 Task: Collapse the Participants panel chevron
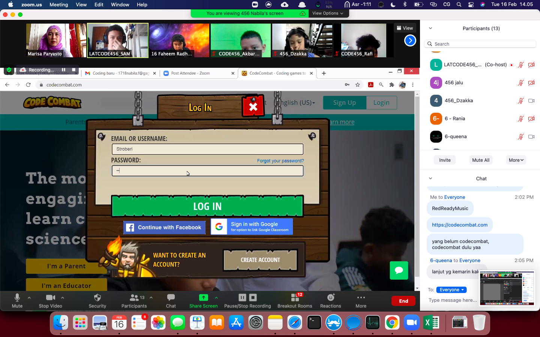point(430,28)
